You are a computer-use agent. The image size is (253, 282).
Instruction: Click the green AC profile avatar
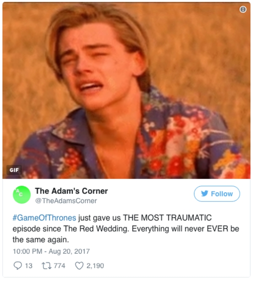(22, 195)
